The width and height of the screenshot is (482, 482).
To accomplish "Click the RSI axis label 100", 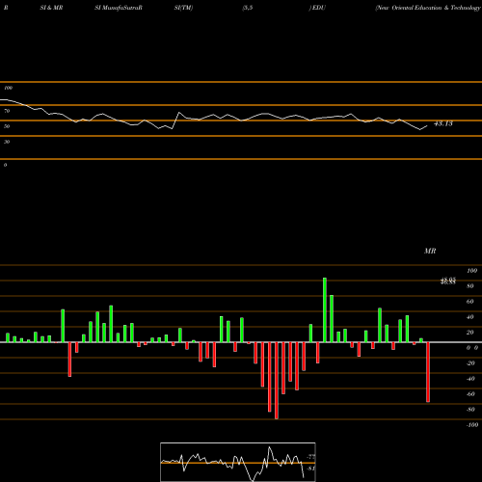I will pos(8,88).
